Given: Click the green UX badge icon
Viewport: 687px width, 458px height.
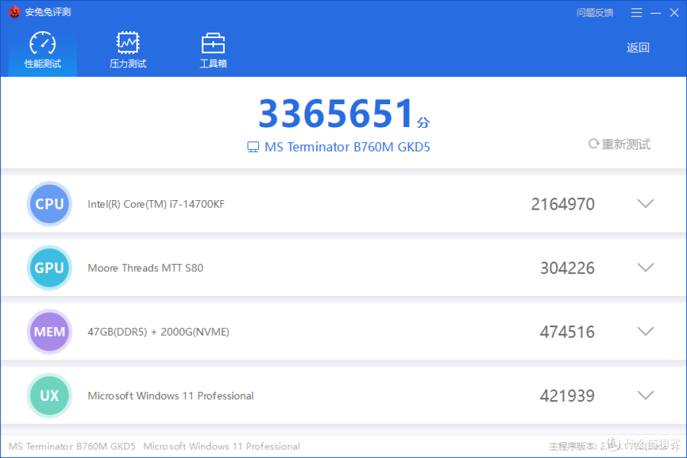Looking at the screenshot, I should 50,396.
